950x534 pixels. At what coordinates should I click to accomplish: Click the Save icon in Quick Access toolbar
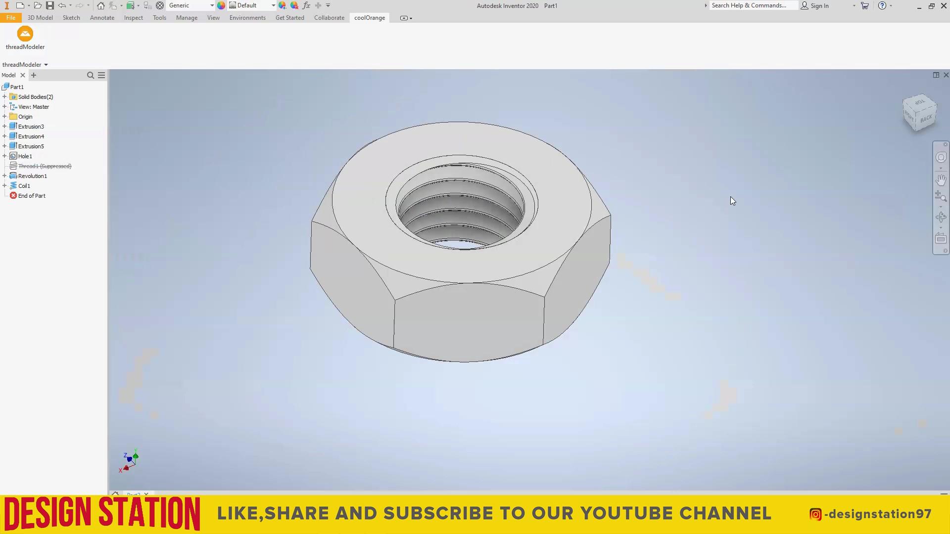click(x=49, y=5)
